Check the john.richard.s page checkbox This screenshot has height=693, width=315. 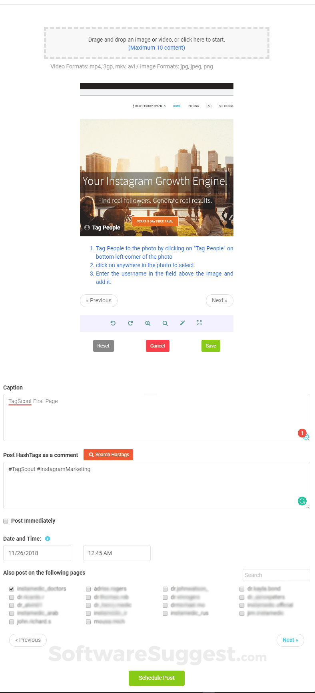pos(12,622)
